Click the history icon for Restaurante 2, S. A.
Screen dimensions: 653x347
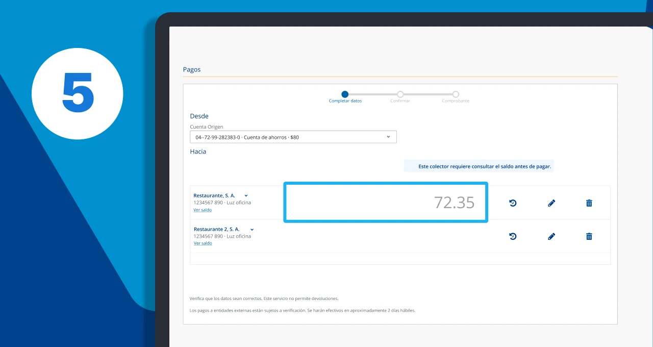513,236
